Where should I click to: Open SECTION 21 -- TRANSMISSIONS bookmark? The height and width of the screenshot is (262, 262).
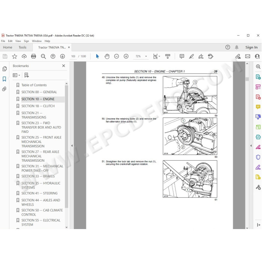coord(34,115)
